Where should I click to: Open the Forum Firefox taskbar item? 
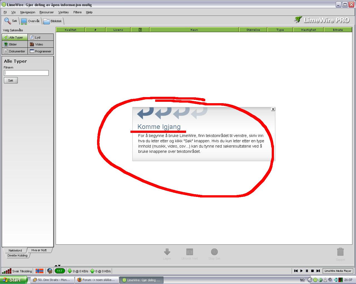pyautogui.click(x=97, y=280)
